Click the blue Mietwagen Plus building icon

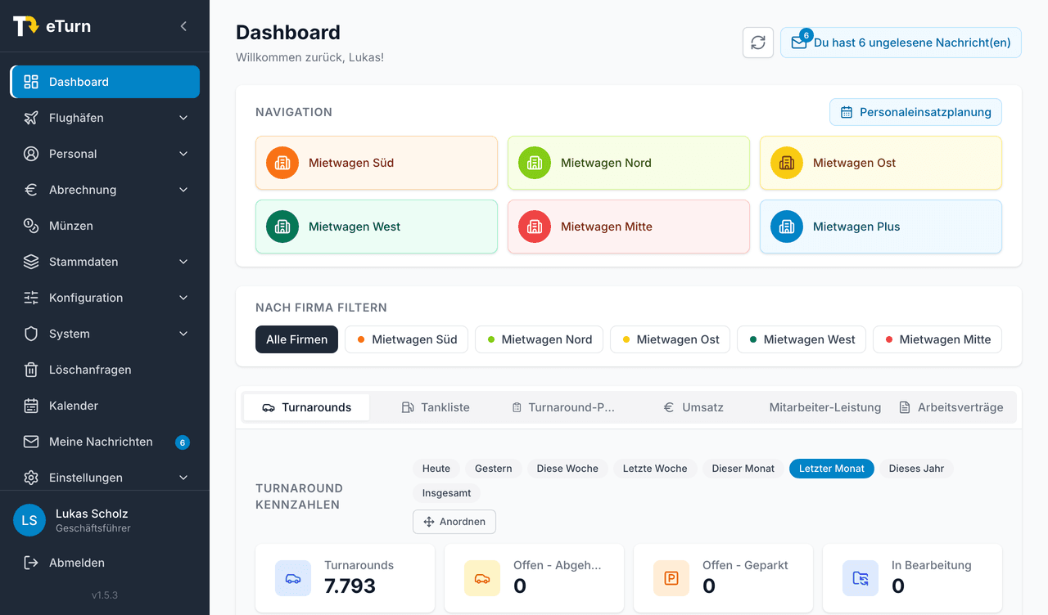pyautogui.click(x=787, y=227)
